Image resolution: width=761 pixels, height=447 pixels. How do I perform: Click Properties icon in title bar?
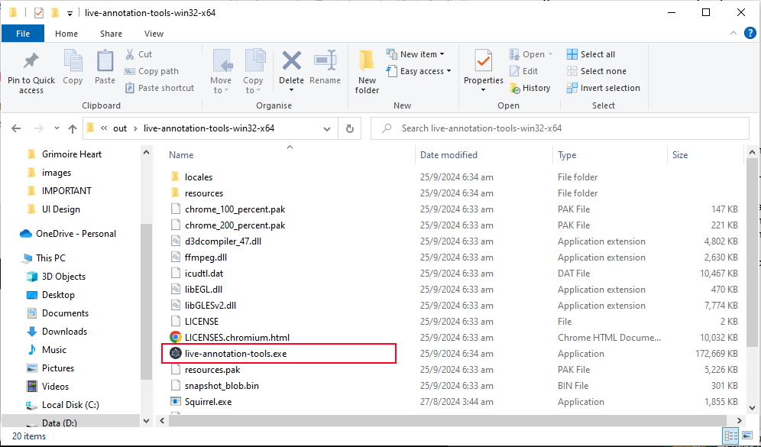tap(39, 13)
